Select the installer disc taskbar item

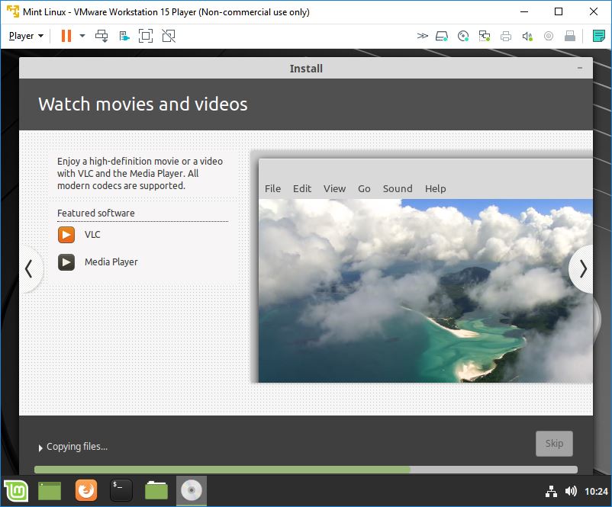pyautogui.click(x=192, y=491)
